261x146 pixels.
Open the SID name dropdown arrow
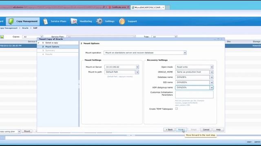212,82
